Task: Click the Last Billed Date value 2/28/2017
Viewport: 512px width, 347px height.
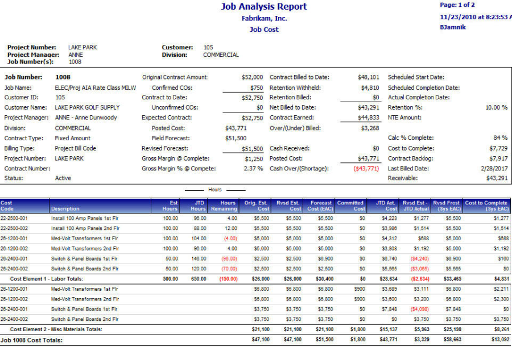Action: 493,169
